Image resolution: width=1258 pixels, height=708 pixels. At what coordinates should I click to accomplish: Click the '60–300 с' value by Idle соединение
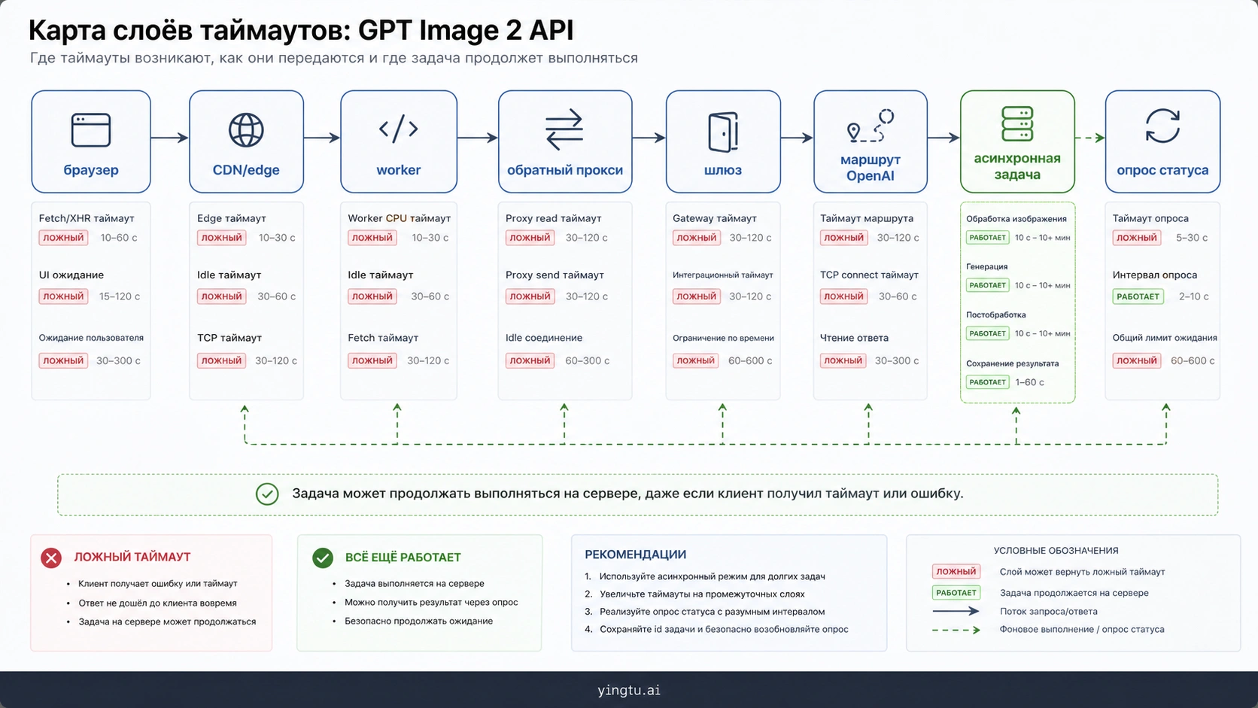pos(588,361)
